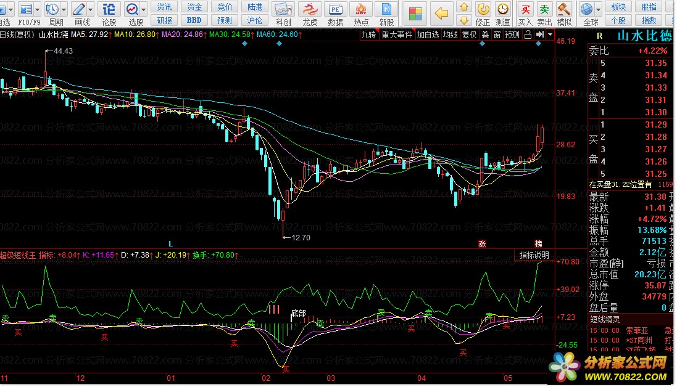Open the 竞价 auction button
The height and width of the screenshot is (387, 677).
[x=225, y=7]
